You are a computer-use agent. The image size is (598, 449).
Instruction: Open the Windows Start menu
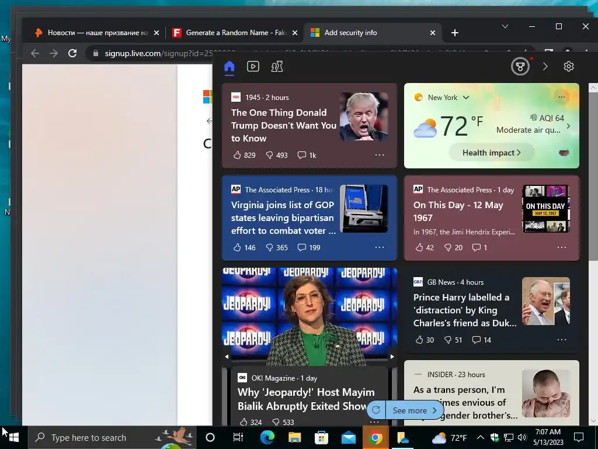click(x=14, y=437)
